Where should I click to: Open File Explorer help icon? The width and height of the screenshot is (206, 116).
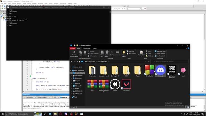[x=188, y=48]
